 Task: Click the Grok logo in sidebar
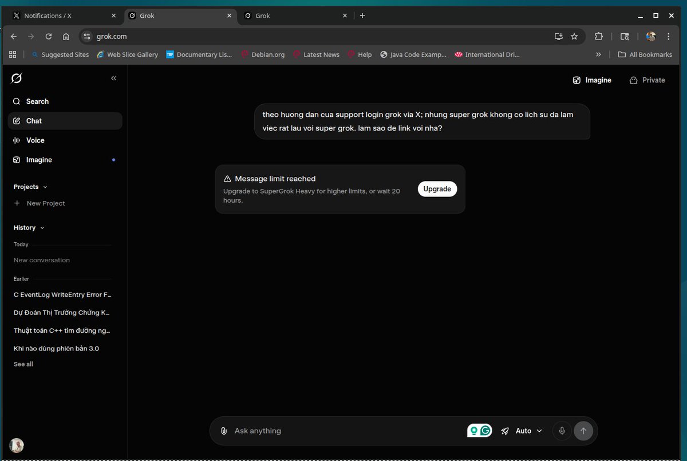tap(17, 78)
